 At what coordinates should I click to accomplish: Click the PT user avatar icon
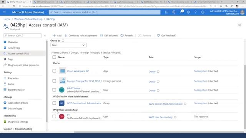click(61, 117)
